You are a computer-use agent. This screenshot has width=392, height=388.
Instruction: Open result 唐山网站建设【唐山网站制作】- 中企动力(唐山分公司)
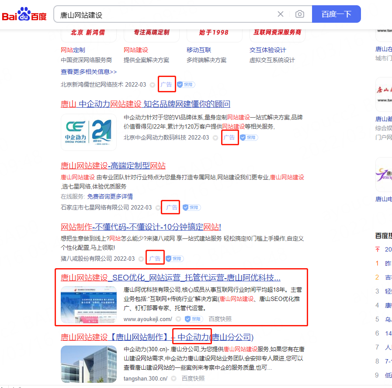point(157,337)
